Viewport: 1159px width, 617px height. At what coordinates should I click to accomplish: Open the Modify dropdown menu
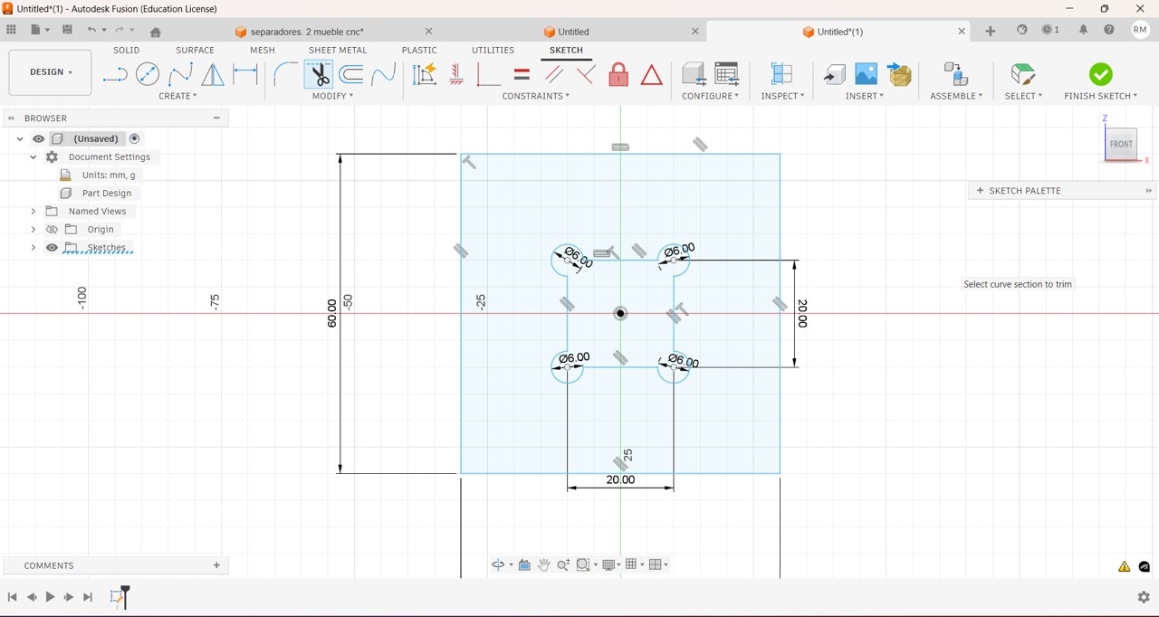[x=332, y=96]
